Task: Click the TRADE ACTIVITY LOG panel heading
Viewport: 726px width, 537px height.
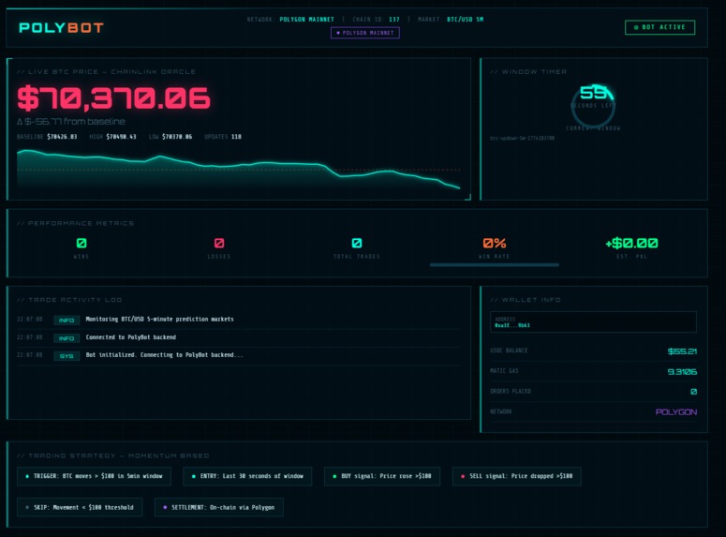Action: [69, 300]
